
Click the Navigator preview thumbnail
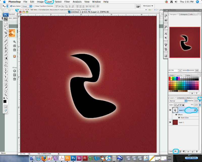(184, 43)
